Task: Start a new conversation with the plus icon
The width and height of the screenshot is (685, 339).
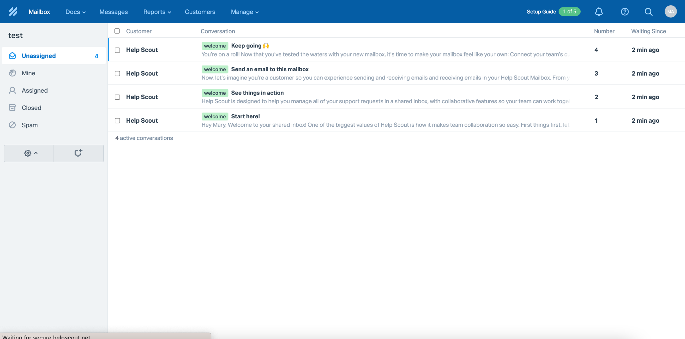Action: click(x=79, y=153)
